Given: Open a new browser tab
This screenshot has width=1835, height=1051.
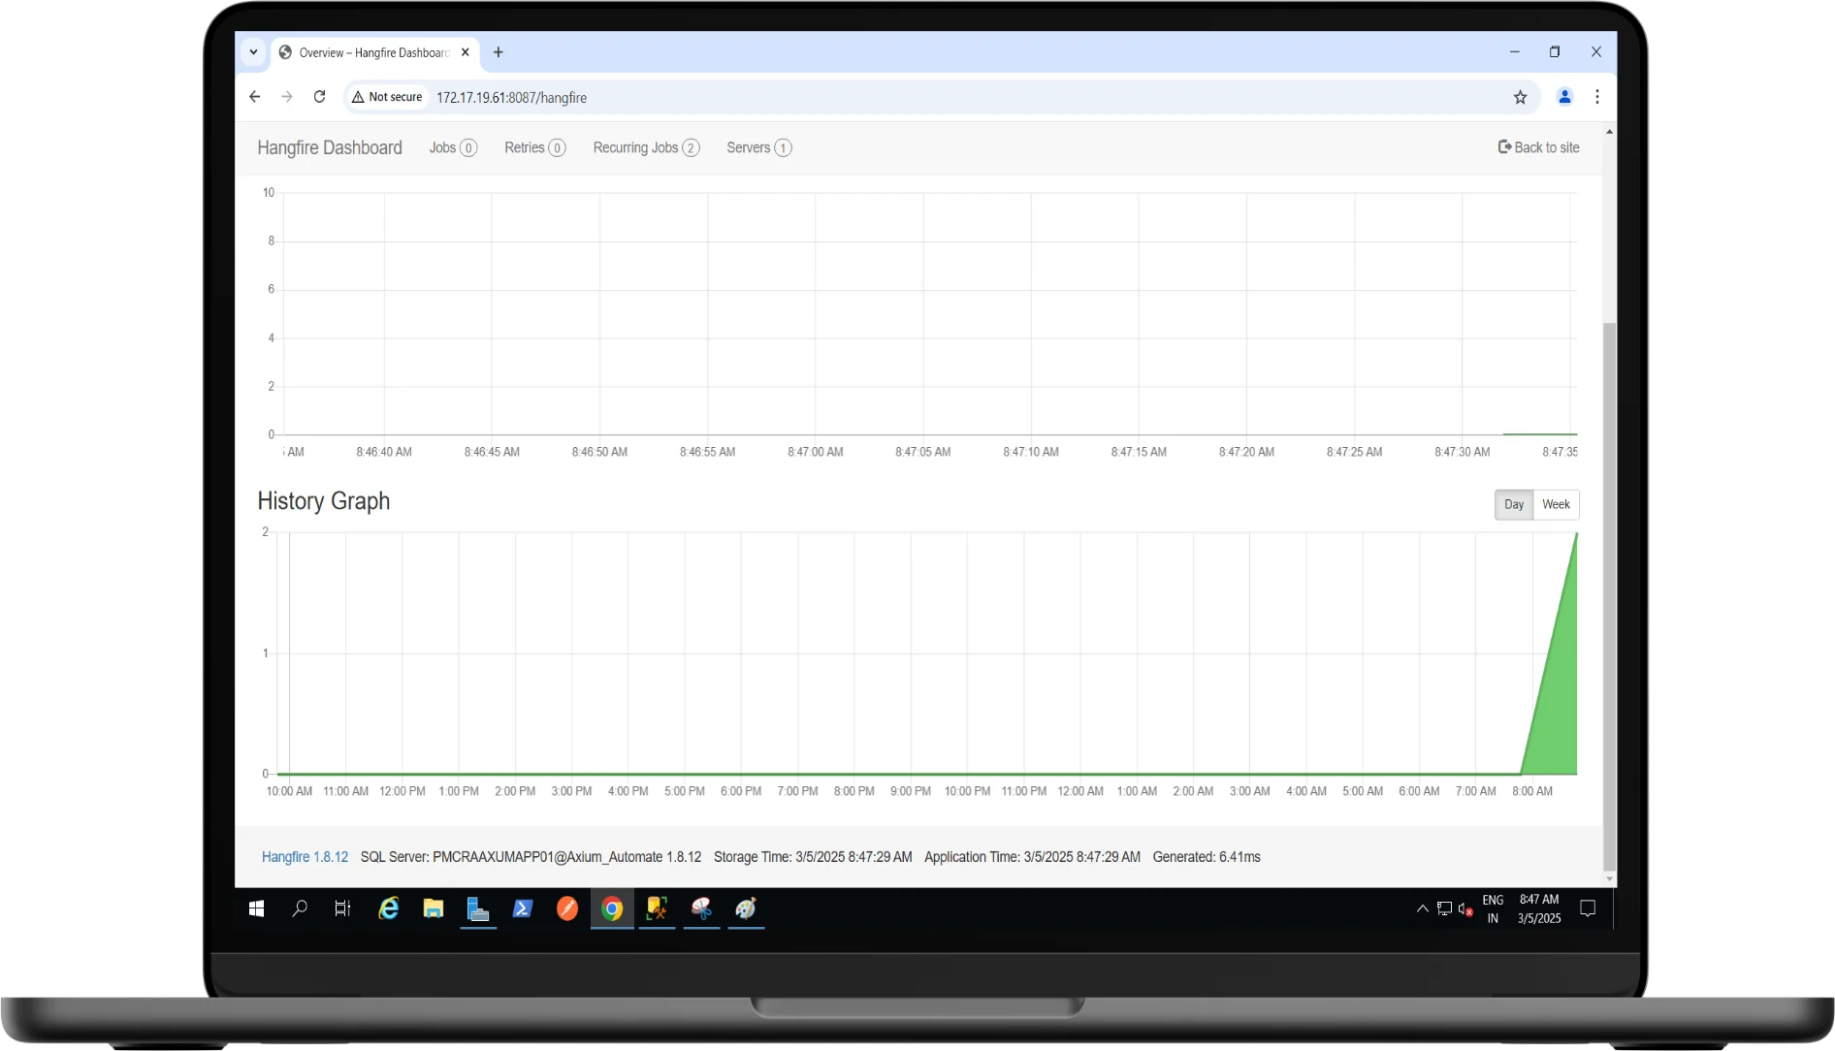Looking at the screenshot, I should (499, 52).
